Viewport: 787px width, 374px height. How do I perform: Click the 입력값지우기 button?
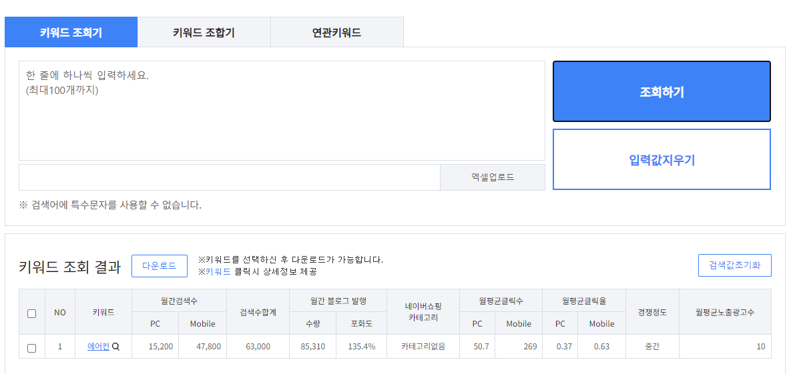tap(662, 159)
